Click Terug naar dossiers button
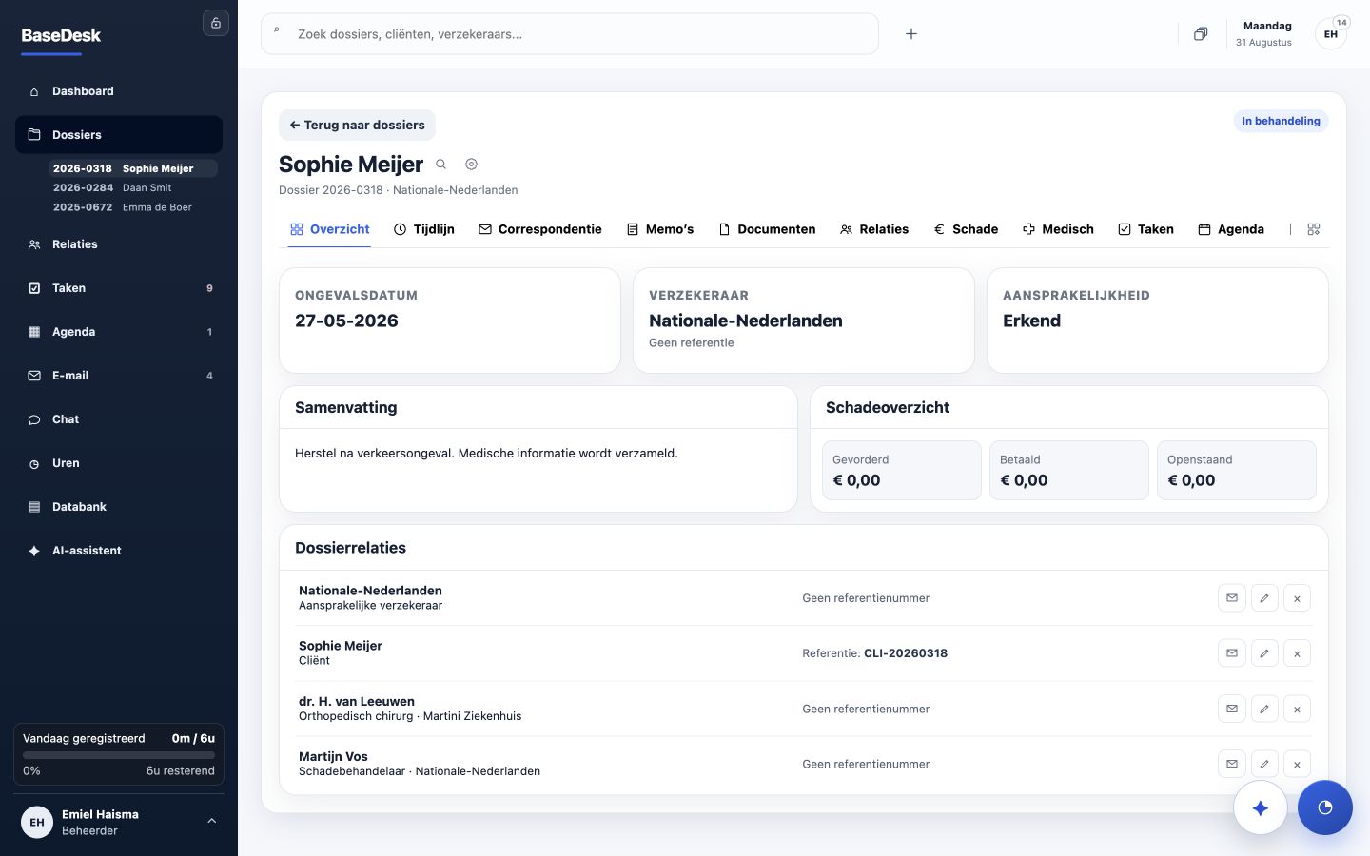Viewport: 1370px width, 856px height. [357, 125]
